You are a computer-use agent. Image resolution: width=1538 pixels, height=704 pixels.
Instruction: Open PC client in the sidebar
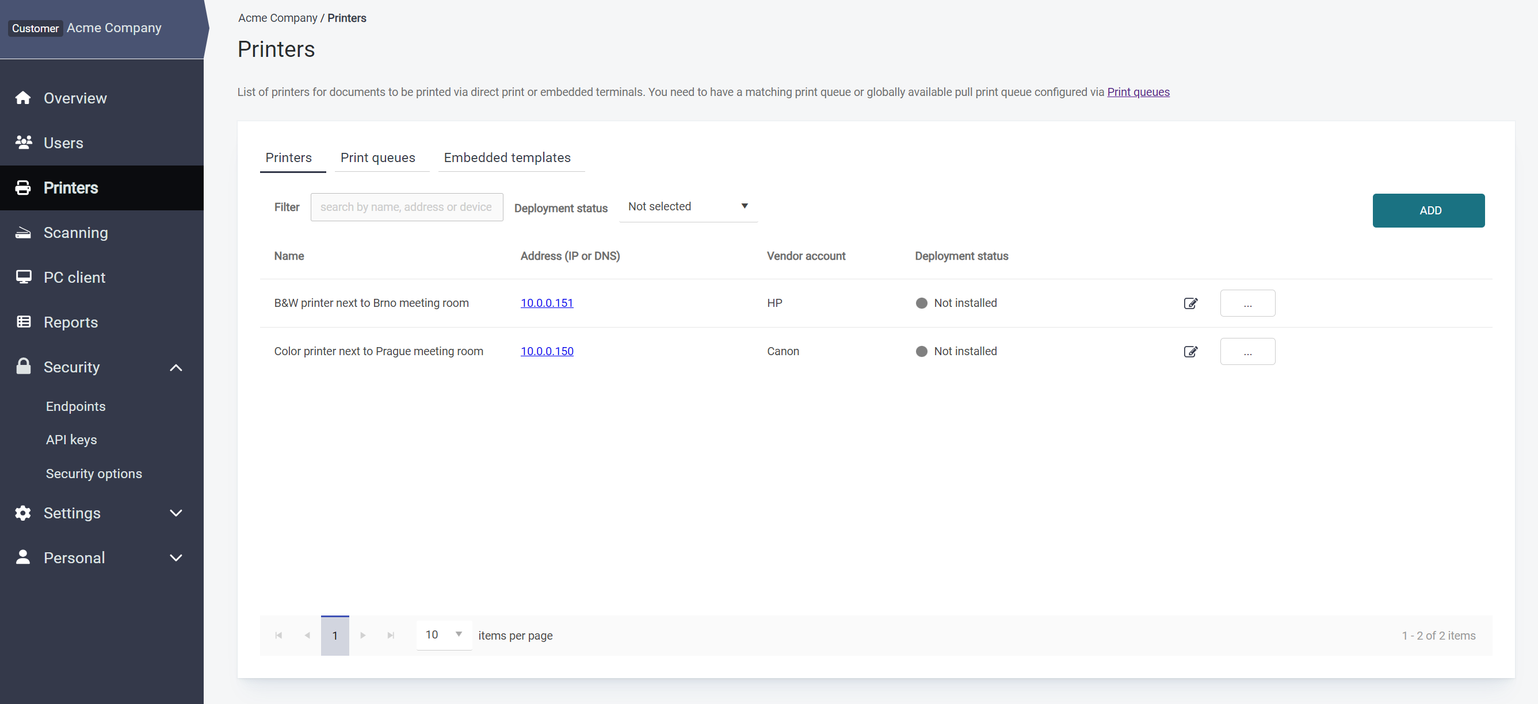click(101, 277)
